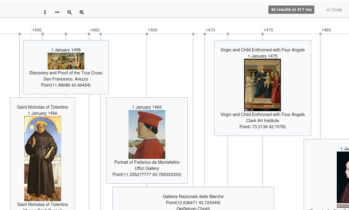Screen dimensions: 349x210
Task: Select the timeline dot at year 1480
Action: (320, 34)
